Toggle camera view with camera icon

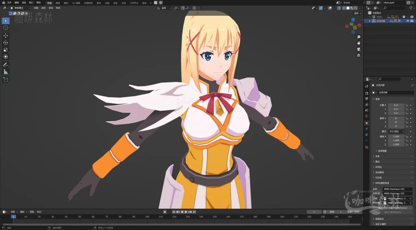click(x=358, y=49)
